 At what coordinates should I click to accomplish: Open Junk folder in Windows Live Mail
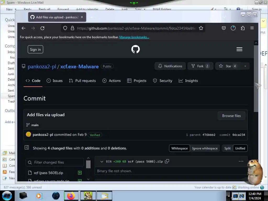11,74
